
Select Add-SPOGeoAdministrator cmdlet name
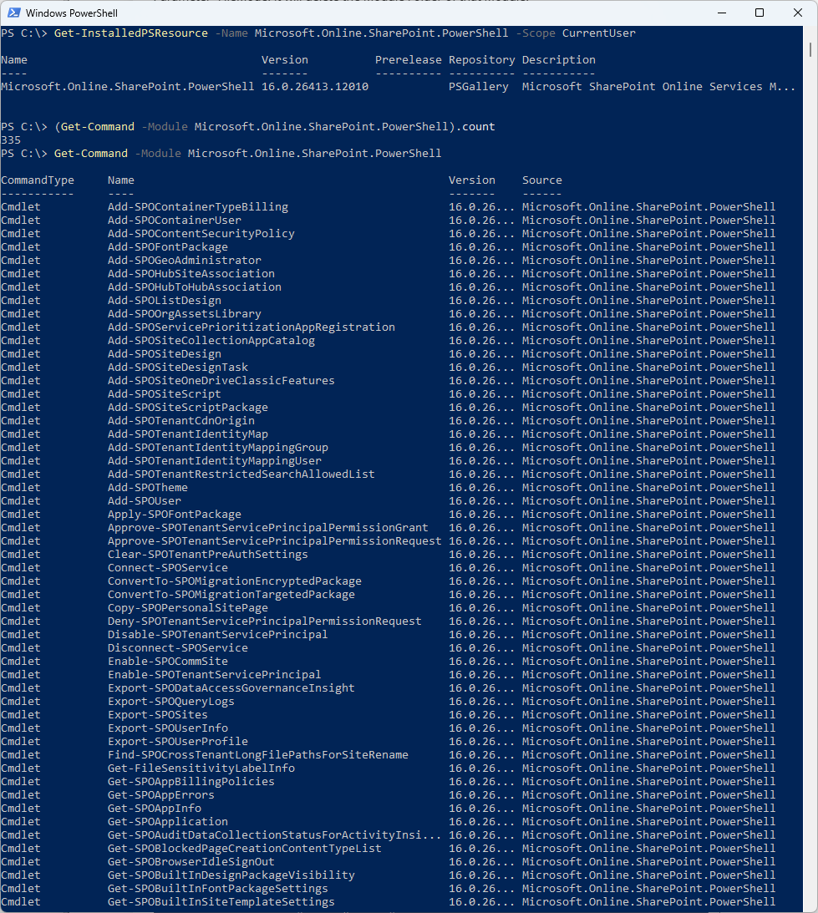pos(184,261)
